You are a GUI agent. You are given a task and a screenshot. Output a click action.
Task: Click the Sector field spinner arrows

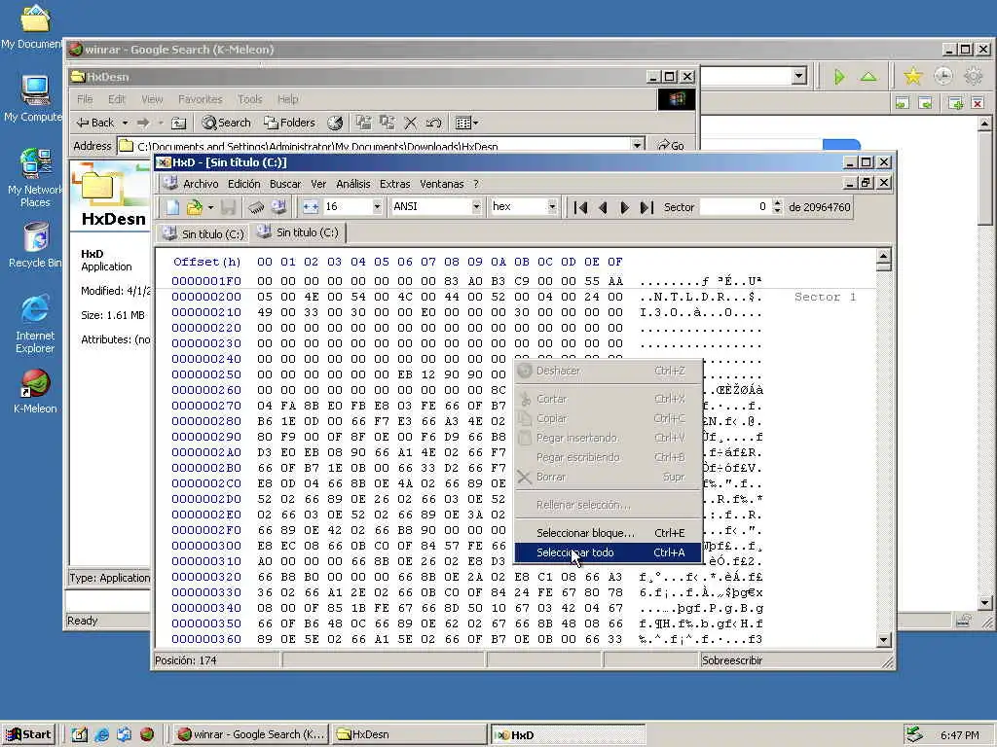tap(777, 207)
